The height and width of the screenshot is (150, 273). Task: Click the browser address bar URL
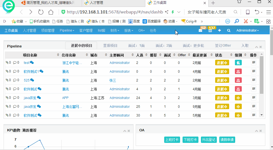click(x=115, y=12)
